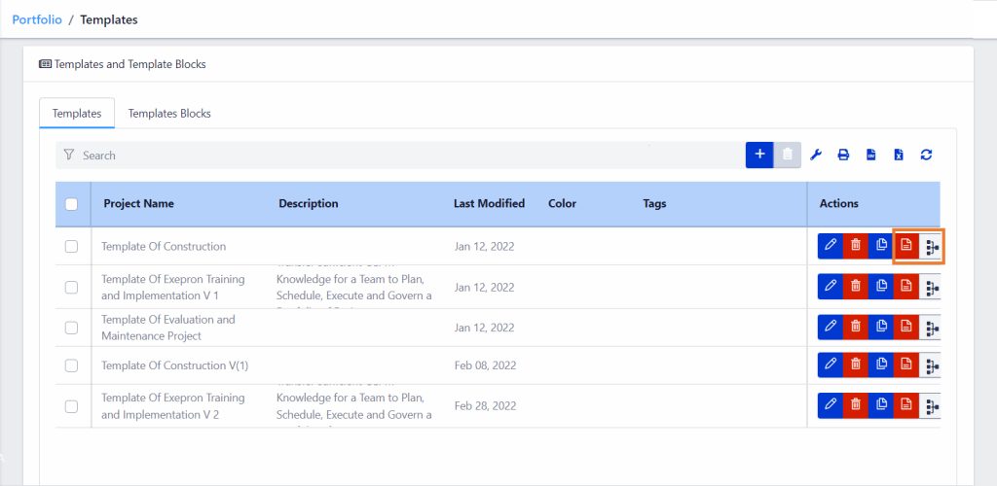Sort by Last Modified column header
This screenshot has width=997, height=486.
[489, 204]
